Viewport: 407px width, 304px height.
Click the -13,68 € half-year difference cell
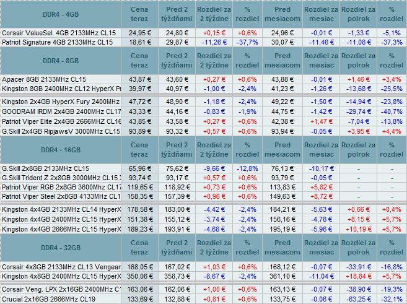(x=359, y=89)
